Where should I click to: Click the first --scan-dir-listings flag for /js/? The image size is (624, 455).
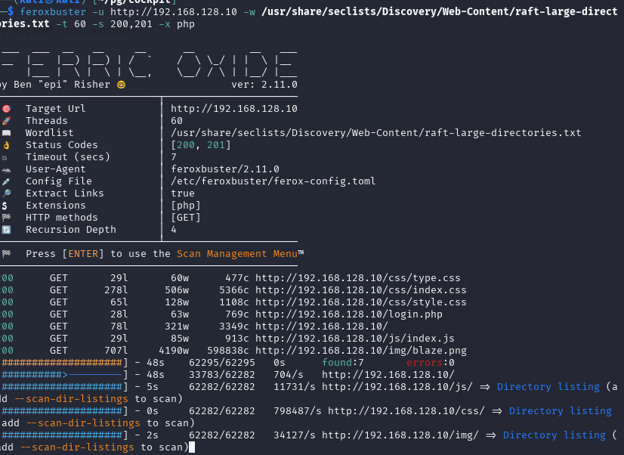pos(71,399)
